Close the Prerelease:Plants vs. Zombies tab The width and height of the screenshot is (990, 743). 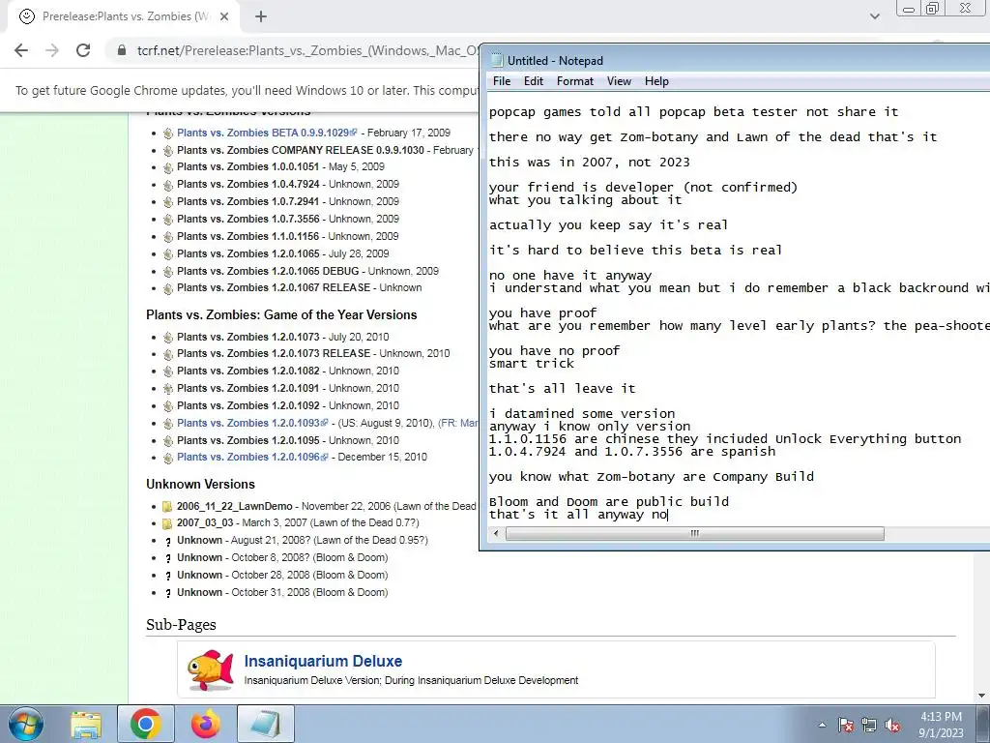[x=224, y=16]
